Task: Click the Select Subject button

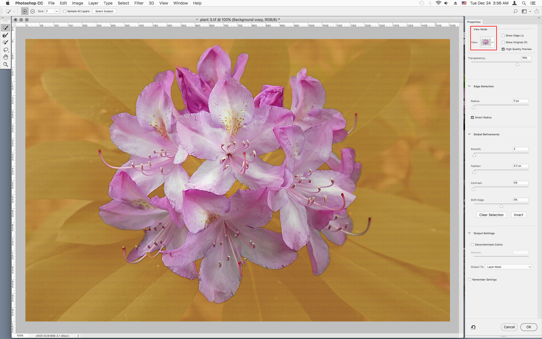Action: (x=104, y=11)
